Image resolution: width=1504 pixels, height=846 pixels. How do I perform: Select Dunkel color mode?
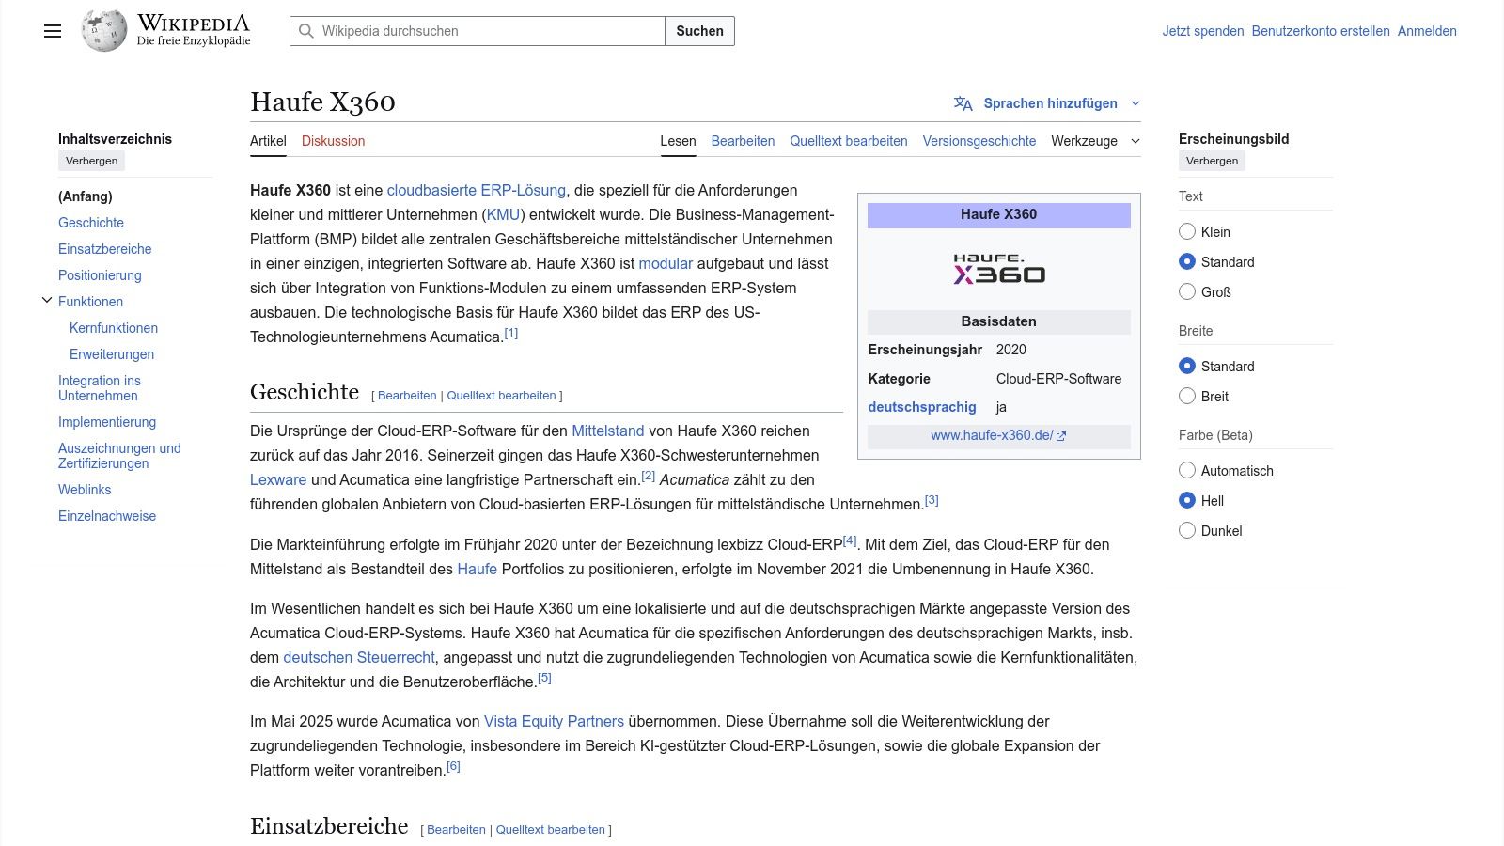coord(1187,530)
